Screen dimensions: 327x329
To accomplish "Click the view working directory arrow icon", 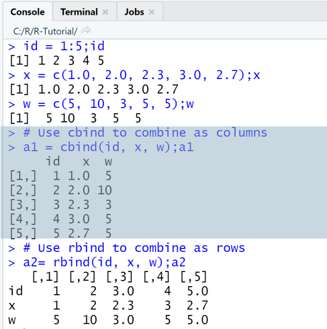I will [x=86, y=30].
